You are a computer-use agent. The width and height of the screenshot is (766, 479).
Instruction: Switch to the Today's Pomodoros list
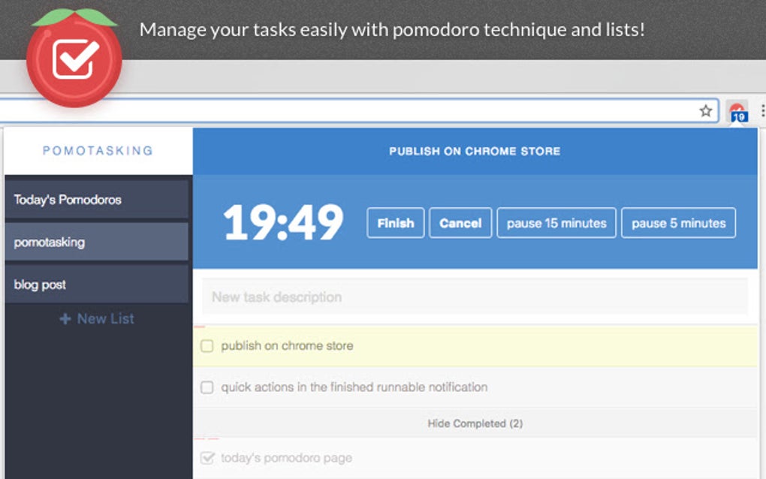pos(96,200)
